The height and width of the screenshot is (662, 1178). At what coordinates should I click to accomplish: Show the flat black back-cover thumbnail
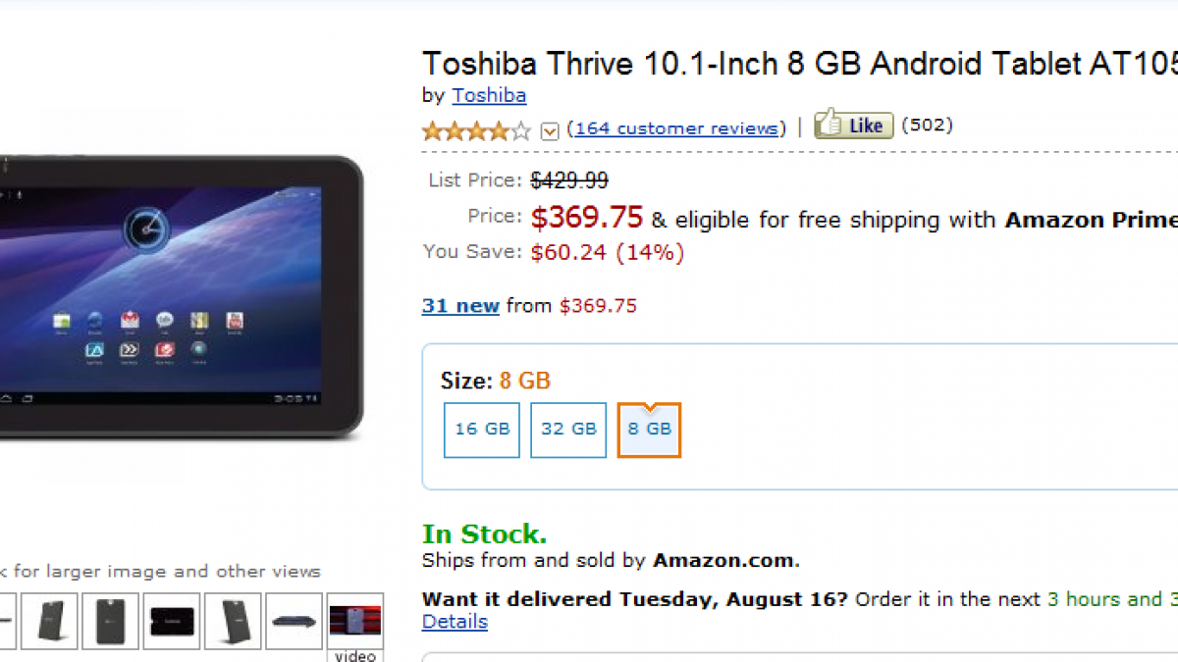tap(172, 621)
